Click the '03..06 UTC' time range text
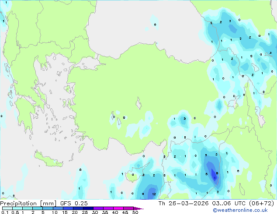277x214 pixels. [x=229, y=204]
